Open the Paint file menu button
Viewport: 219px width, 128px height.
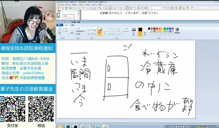tap(60, 25)
